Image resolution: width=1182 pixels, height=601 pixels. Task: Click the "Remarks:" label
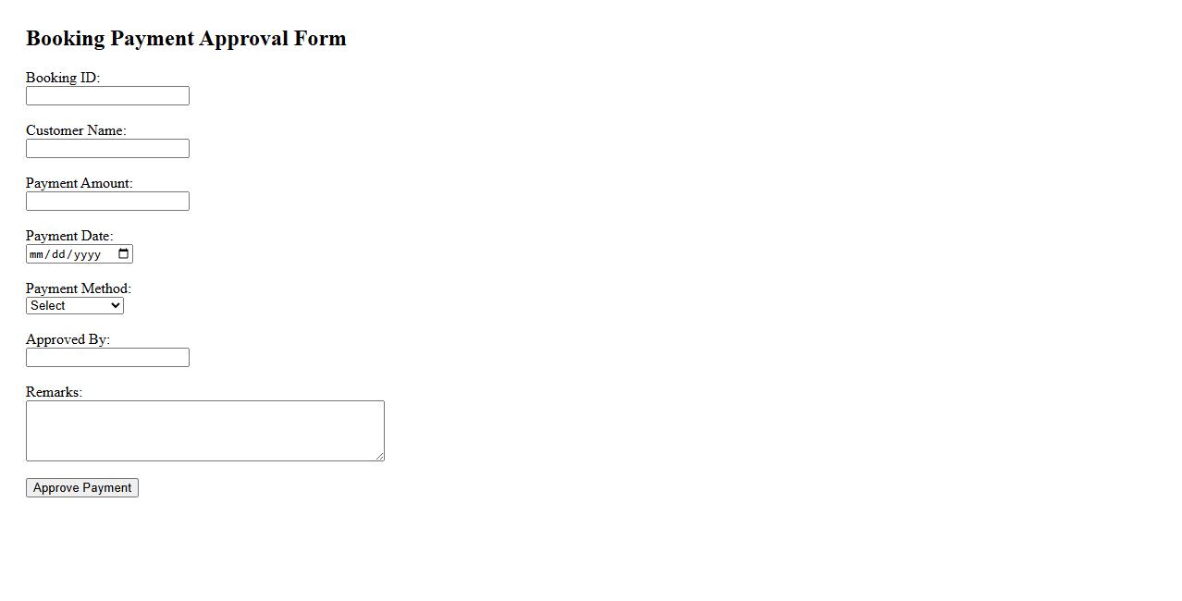coord(54,392)
